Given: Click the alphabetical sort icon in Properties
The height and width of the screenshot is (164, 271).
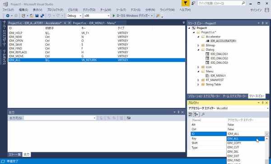Looking at the screenshot, I should [196, 114].
